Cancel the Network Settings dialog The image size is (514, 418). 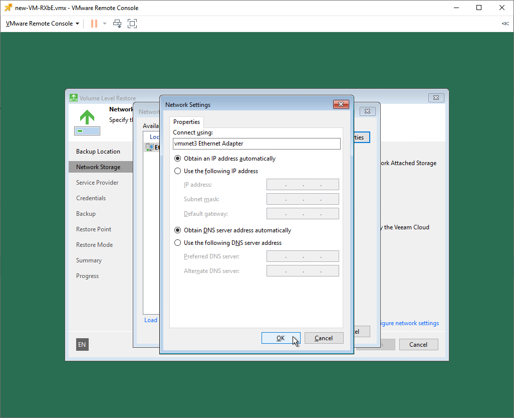click(324, 338)
